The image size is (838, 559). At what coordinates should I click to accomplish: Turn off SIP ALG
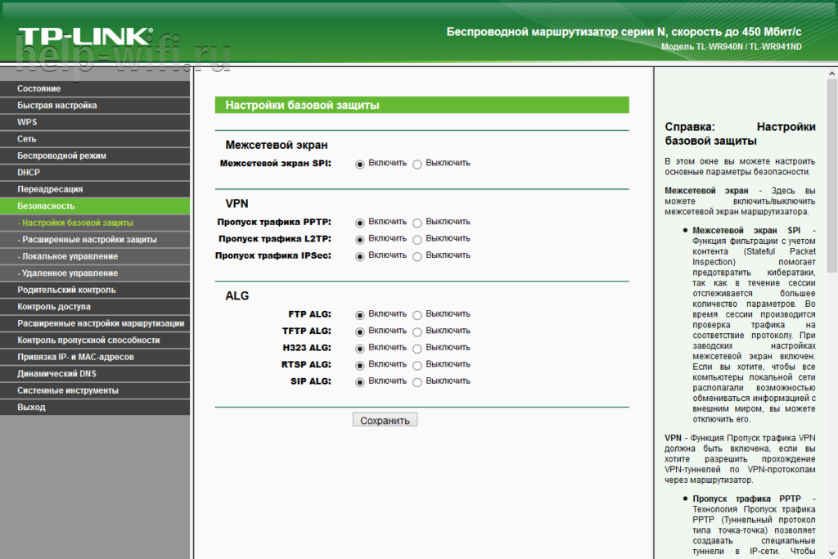(417, 382)
